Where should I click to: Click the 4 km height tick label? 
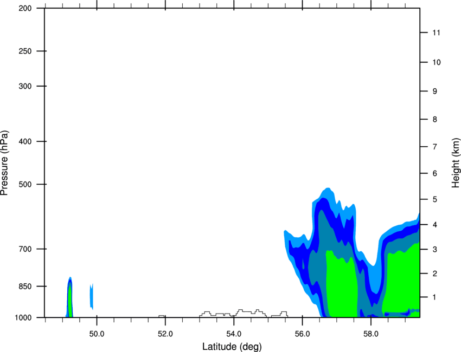pyautogui.click(x=435, y=225)
